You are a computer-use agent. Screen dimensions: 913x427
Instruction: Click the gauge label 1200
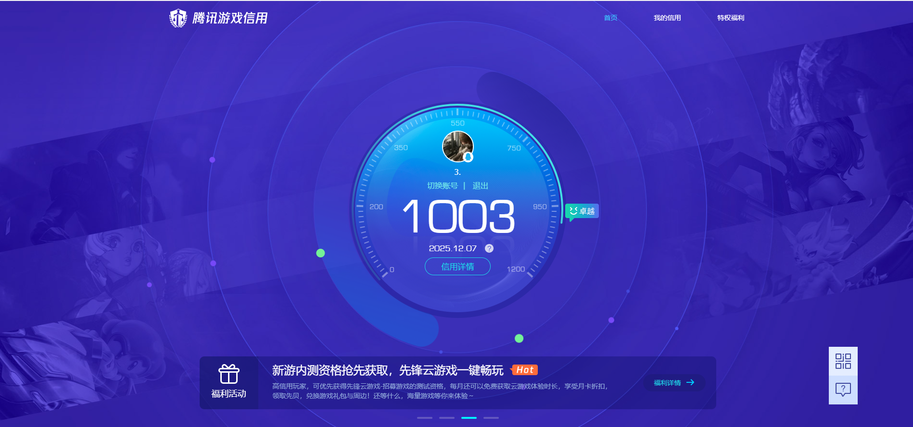click(516, 269)
